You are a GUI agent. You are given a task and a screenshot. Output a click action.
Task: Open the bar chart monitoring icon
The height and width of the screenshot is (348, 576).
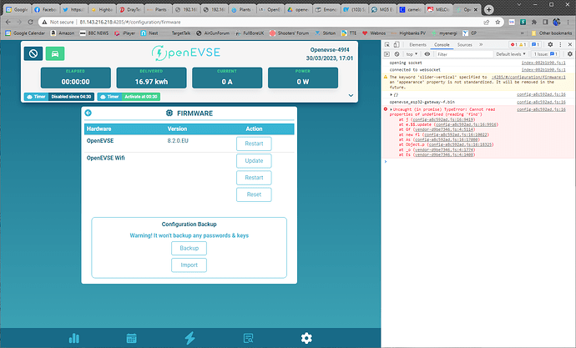click(x=74, y=338)
